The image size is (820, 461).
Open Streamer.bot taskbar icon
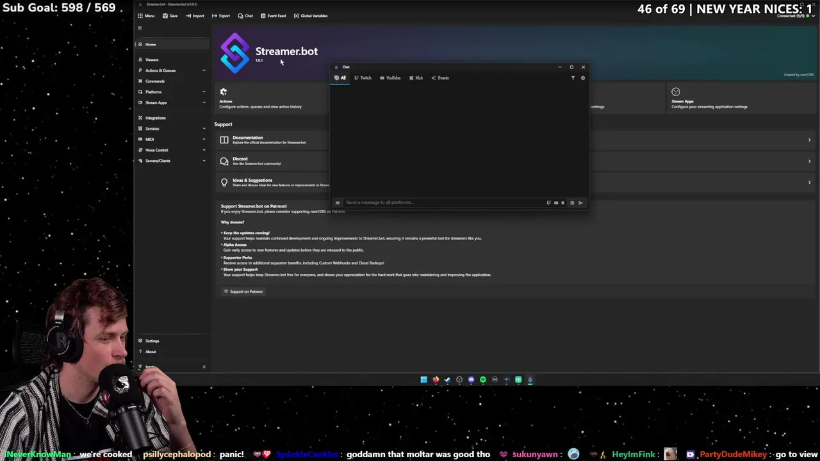pos(530,380)
